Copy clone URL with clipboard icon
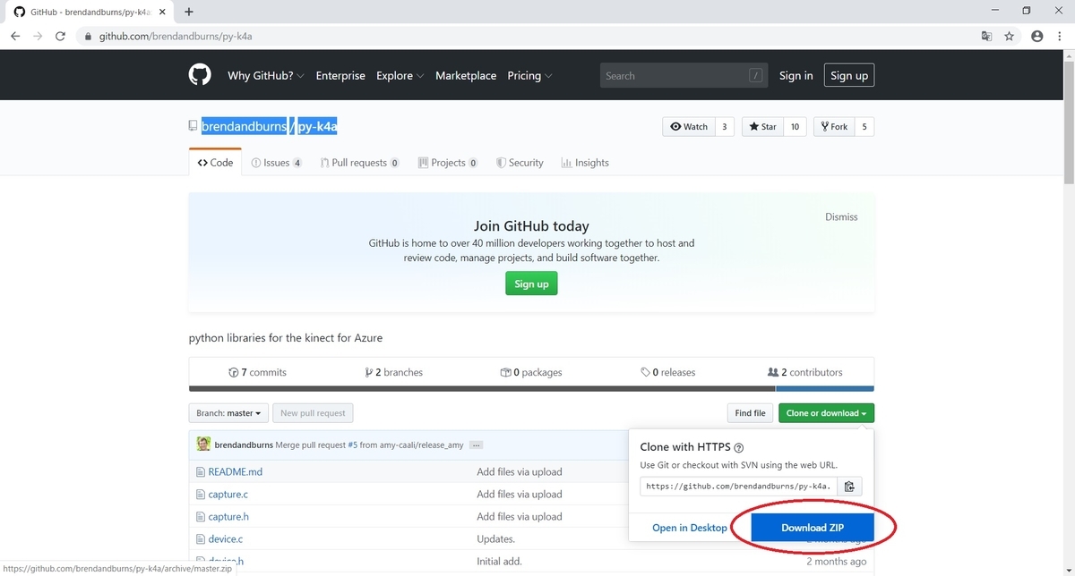Image resolution: width=1075 pixels, height=576 pixels. click(849, 487)
